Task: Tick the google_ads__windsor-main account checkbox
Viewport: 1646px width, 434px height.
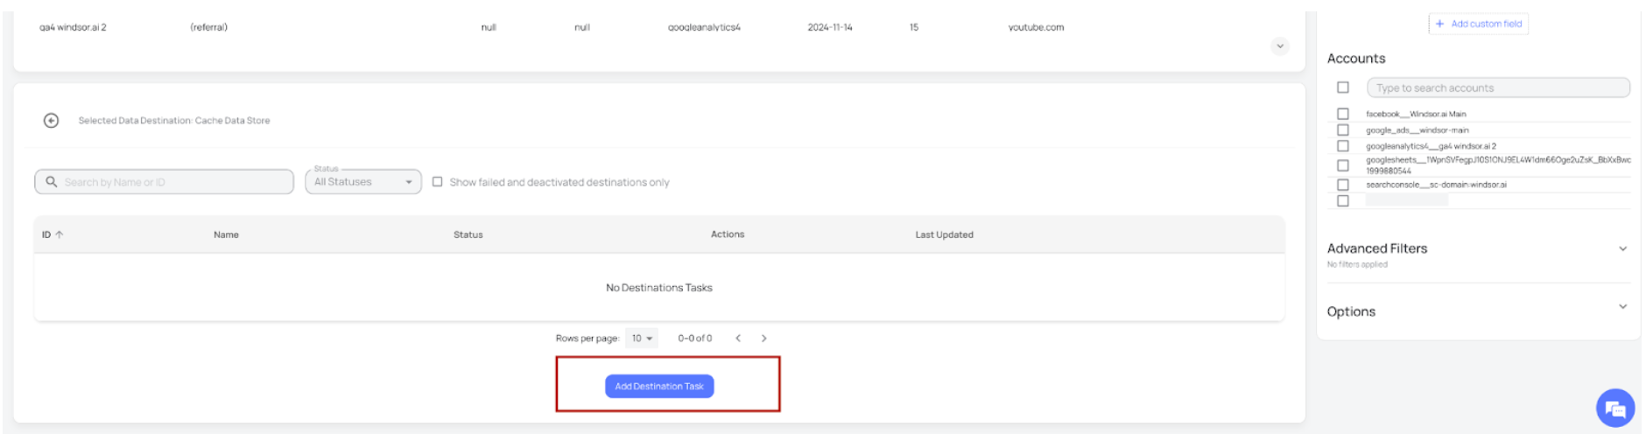Action: coord(1342,130)
